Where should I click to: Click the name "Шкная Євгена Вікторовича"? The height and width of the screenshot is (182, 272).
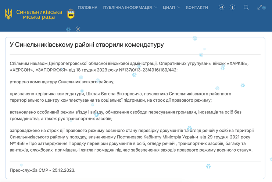114,94
